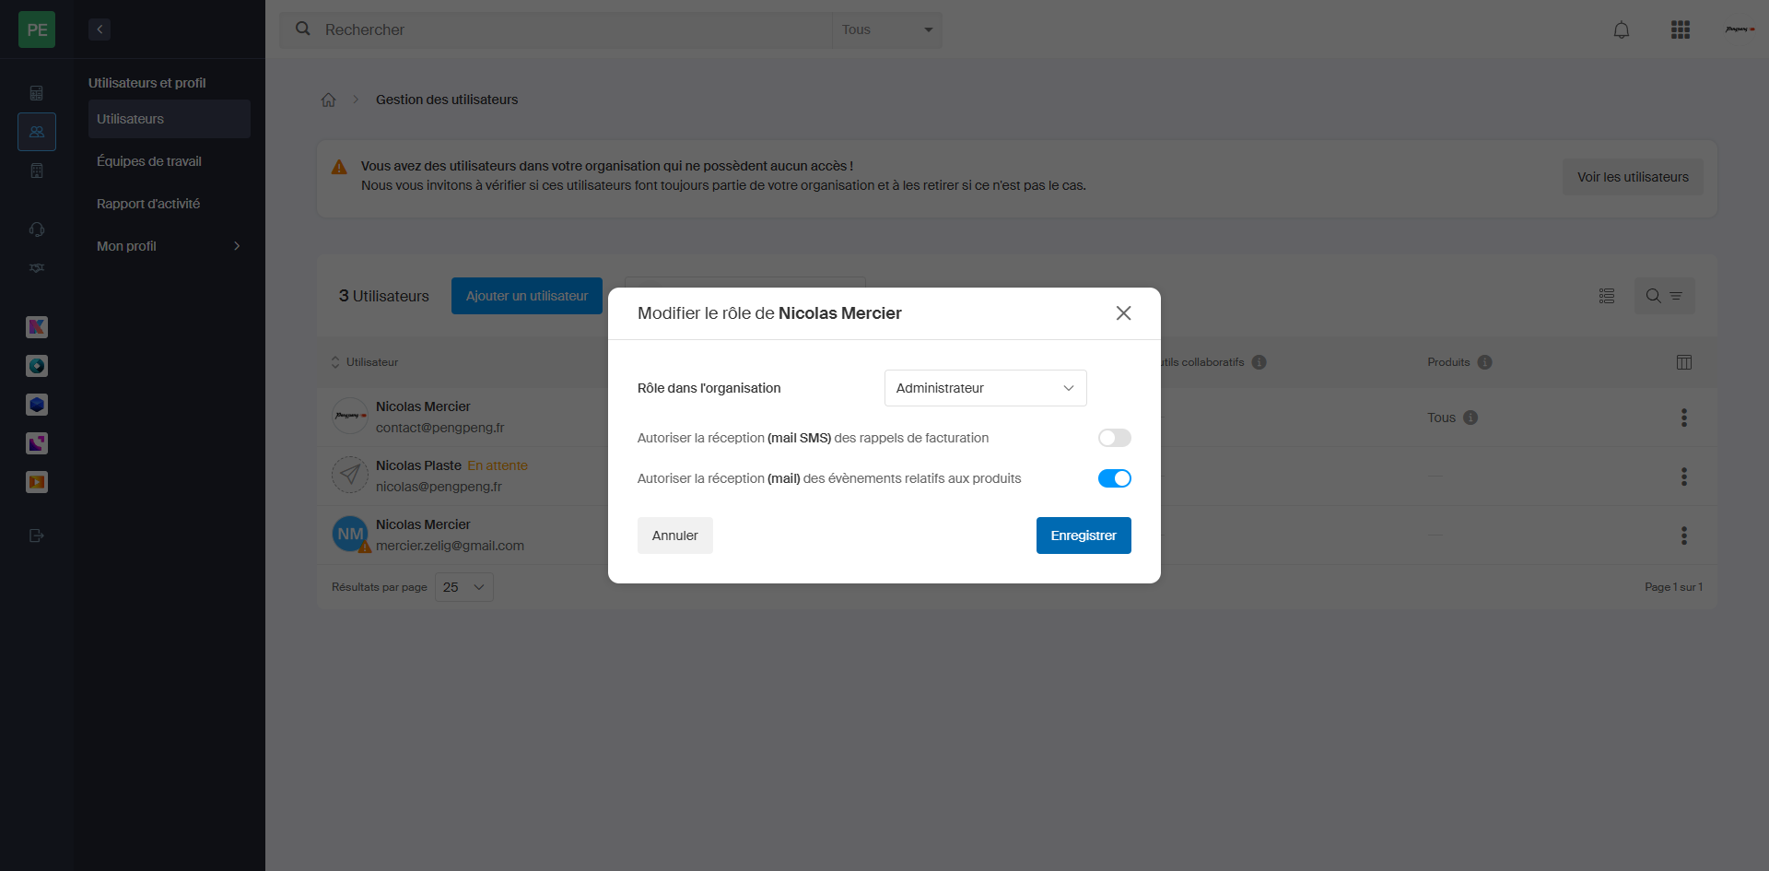This screenshot has width=1769, height=871.
Task: Open the calculator icon in the sidebar
Action: pyautogui.click(x=37, y=93)
